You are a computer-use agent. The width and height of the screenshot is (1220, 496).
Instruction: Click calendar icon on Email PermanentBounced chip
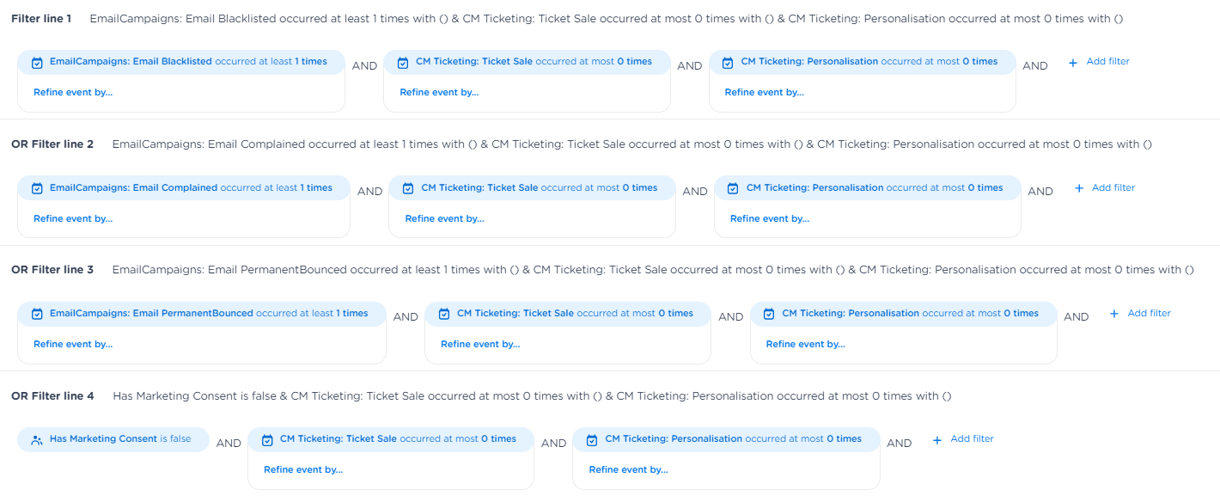(37, 314)
